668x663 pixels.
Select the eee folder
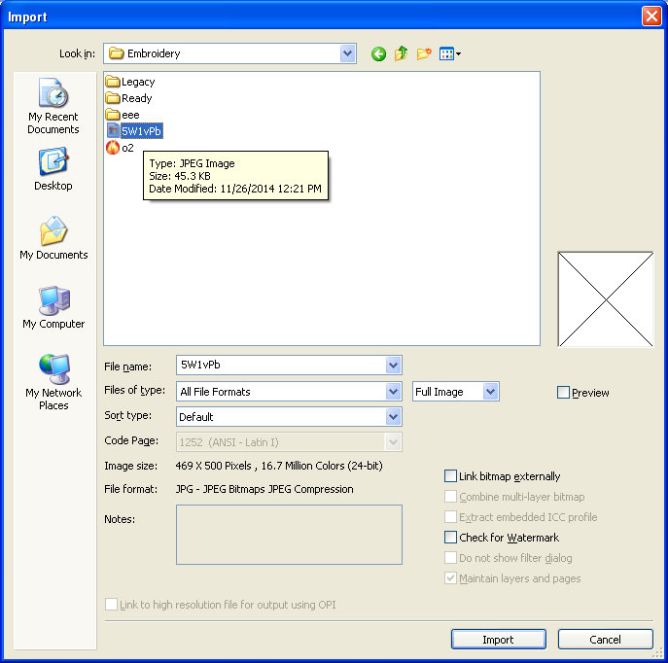point(123,115)
